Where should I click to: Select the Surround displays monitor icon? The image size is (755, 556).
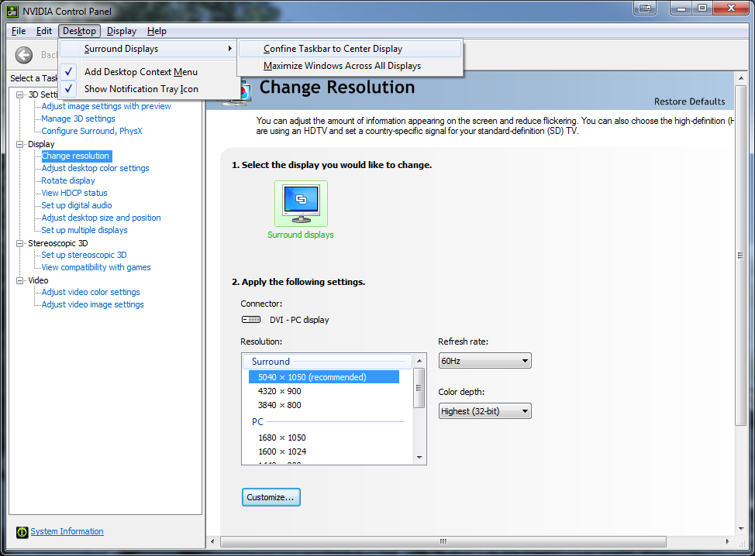tap(301, 203)
